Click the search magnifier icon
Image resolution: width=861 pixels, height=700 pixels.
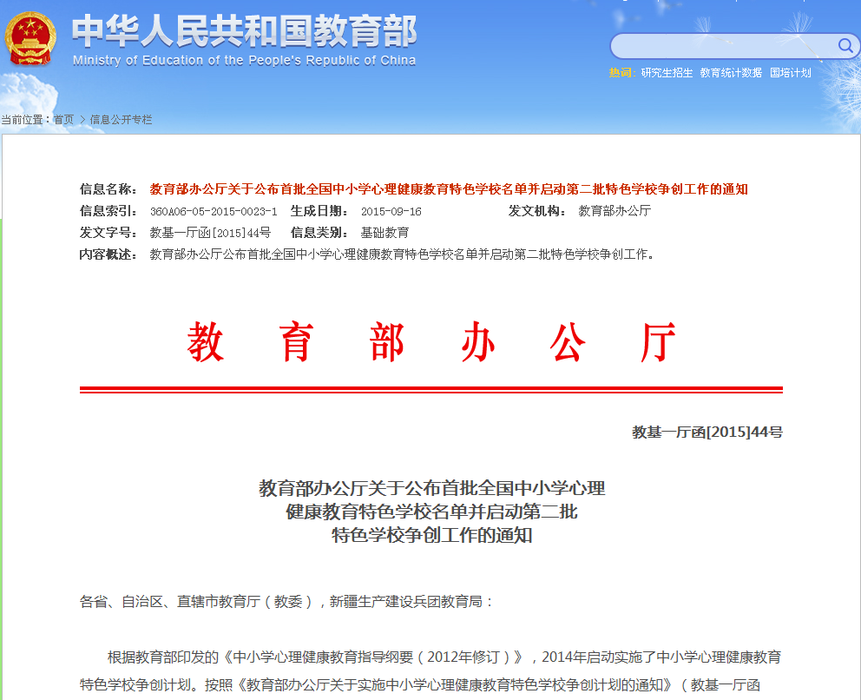[x=845, y=46]
